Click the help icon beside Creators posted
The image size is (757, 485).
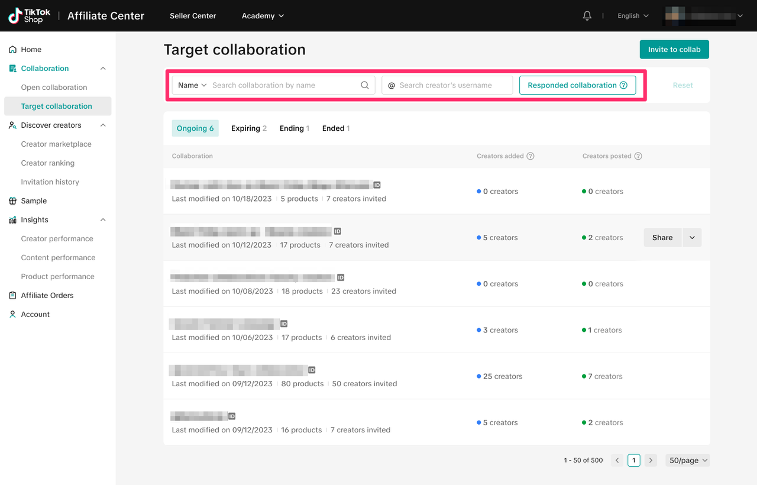click(x=638, y=156)
